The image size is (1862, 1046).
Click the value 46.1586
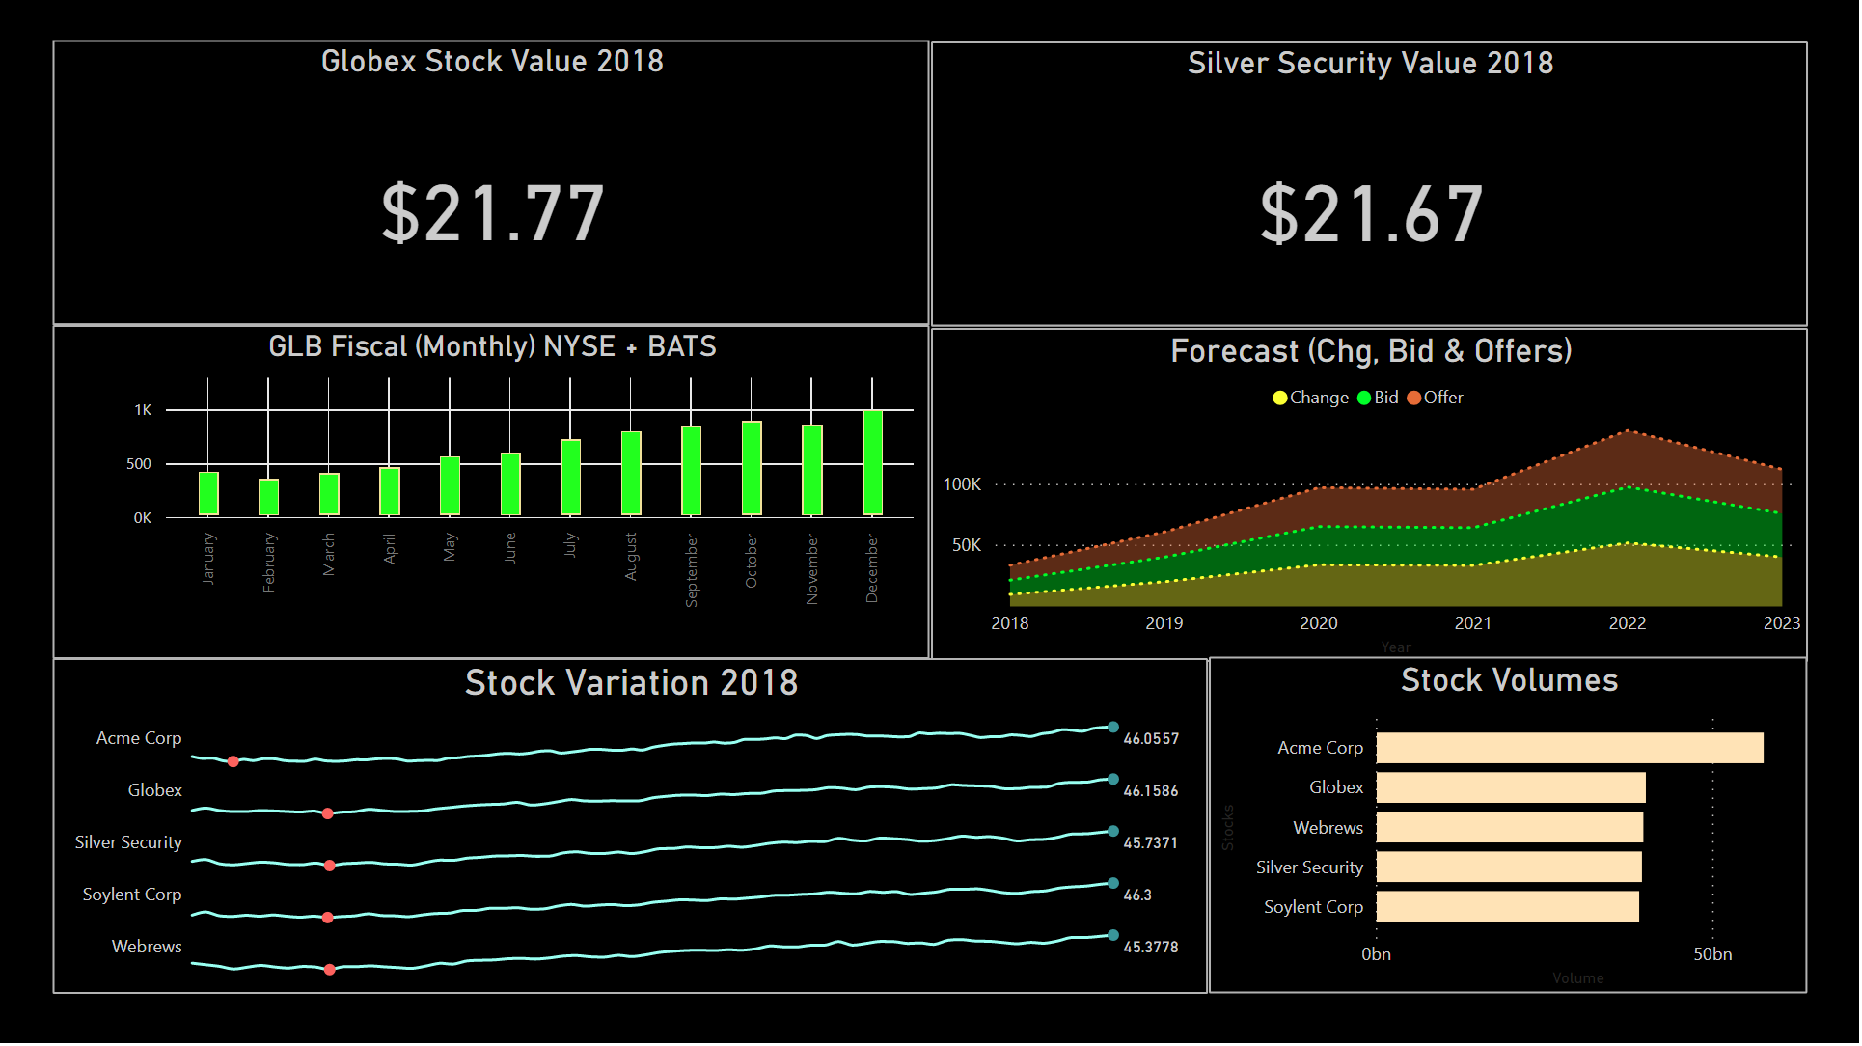point(1151,791)
